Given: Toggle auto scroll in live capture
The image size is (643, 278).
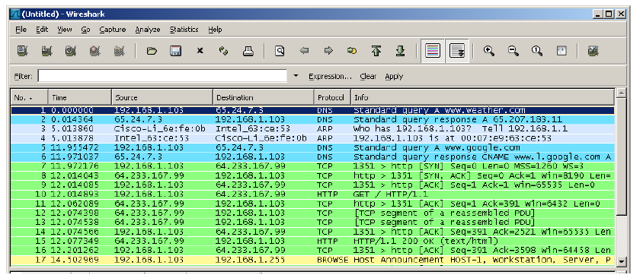Looking at the screenshot, I should [x=457, y=51].
